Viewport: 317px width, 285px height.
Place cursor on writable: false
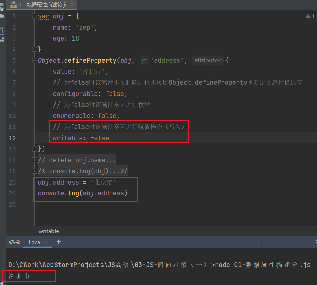pos(81,138)
